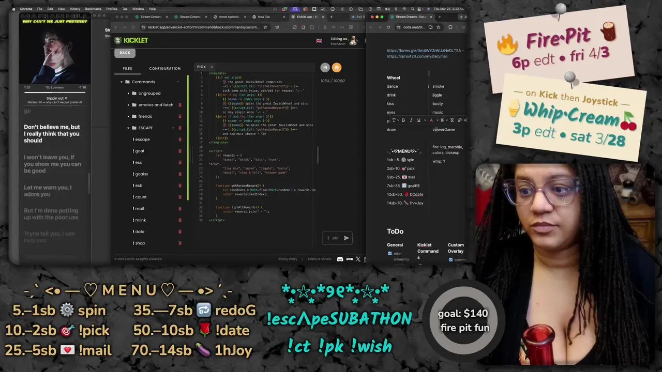
Task: Open the !escape command file
Action: (x=141, y=139)
